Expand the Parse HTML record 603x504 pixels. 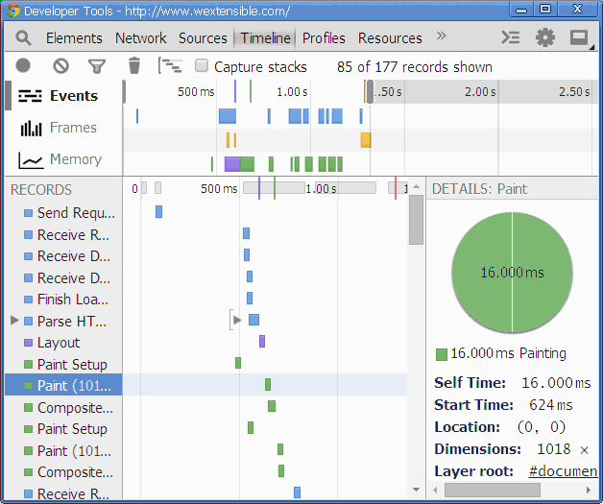click(14, 321)
